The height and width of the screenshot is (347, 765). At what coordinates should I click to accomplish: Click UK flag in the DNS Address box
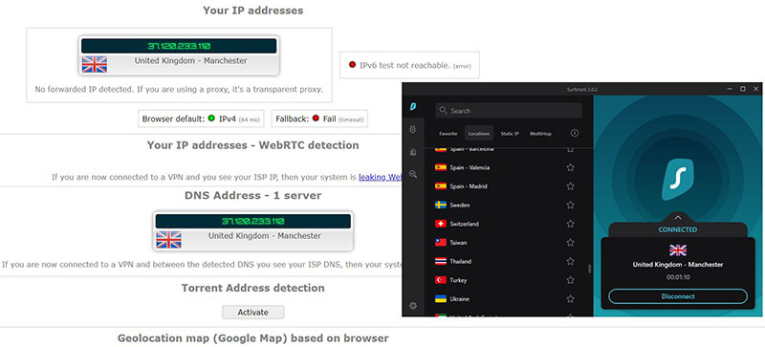click(168, 239)
